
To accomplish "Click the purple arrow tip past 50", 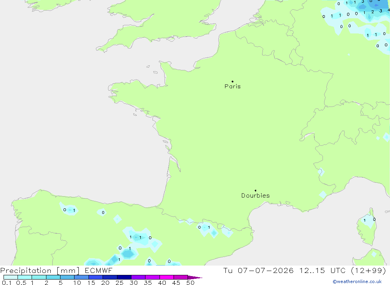I will click(195, 278).
